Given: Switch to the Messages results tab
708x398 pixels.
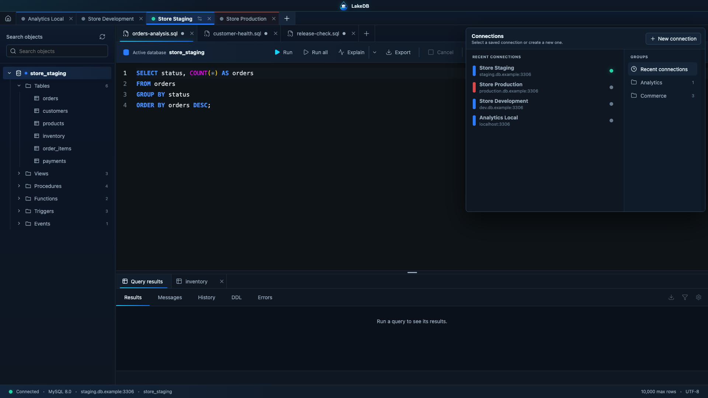Looking at the screenshot, I should coord(170,297).
